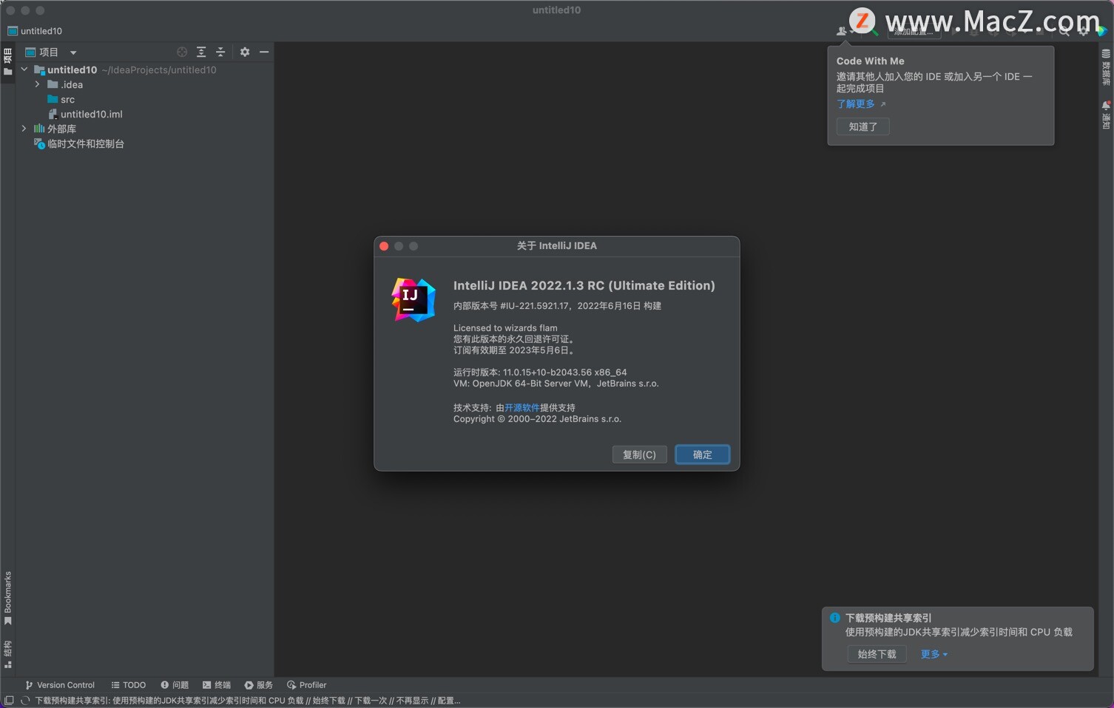Open the TODO tool window
Viewport: 1114px width, 708px height.
point(129,685)
